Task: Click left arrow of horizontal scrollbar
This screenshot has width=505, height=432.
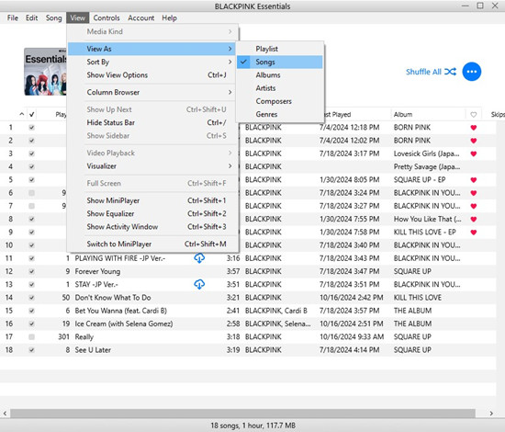Action: pos(5,413)
